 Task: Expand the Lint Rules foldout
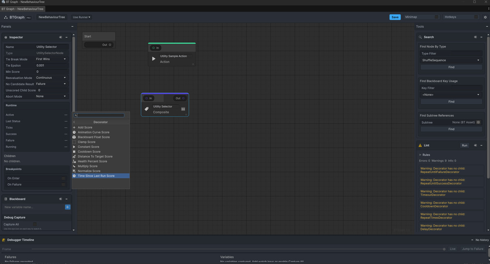tap(420, 155)
